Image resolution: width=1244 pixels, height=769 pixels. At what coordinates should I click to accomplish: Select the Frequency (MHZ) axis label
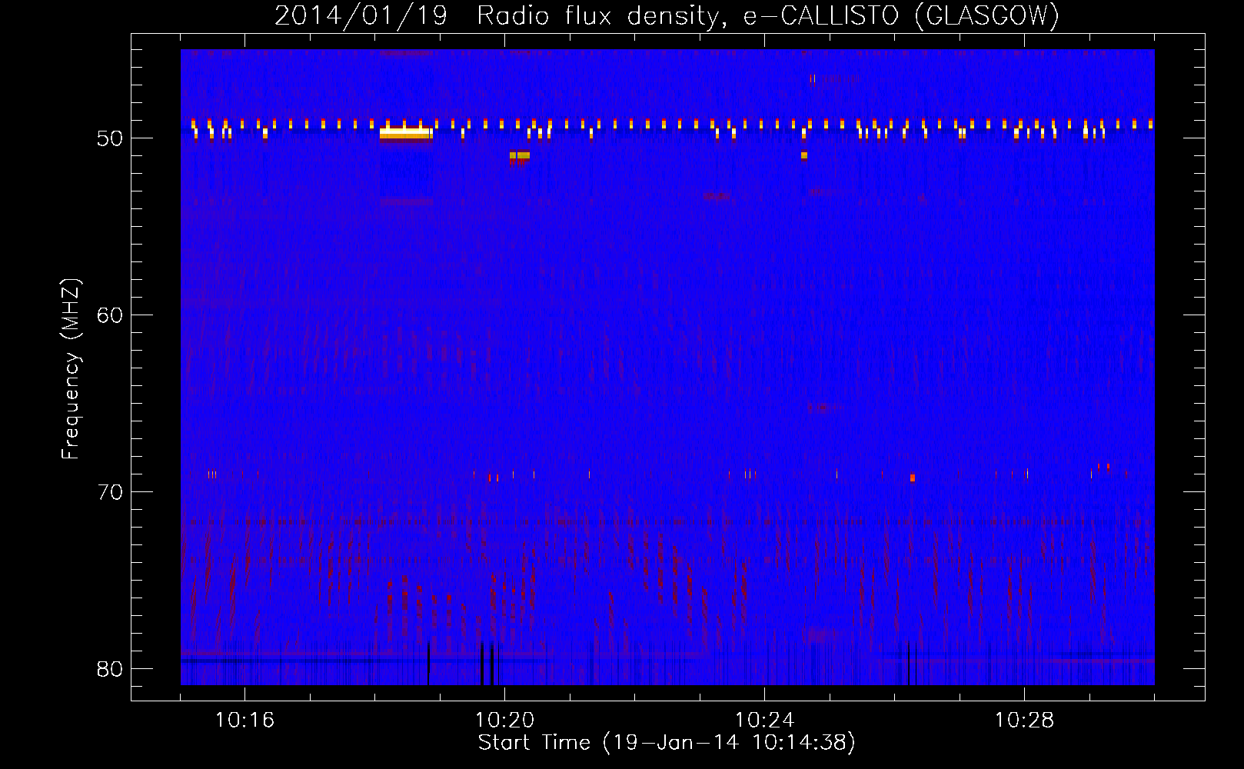coord(71,370)
